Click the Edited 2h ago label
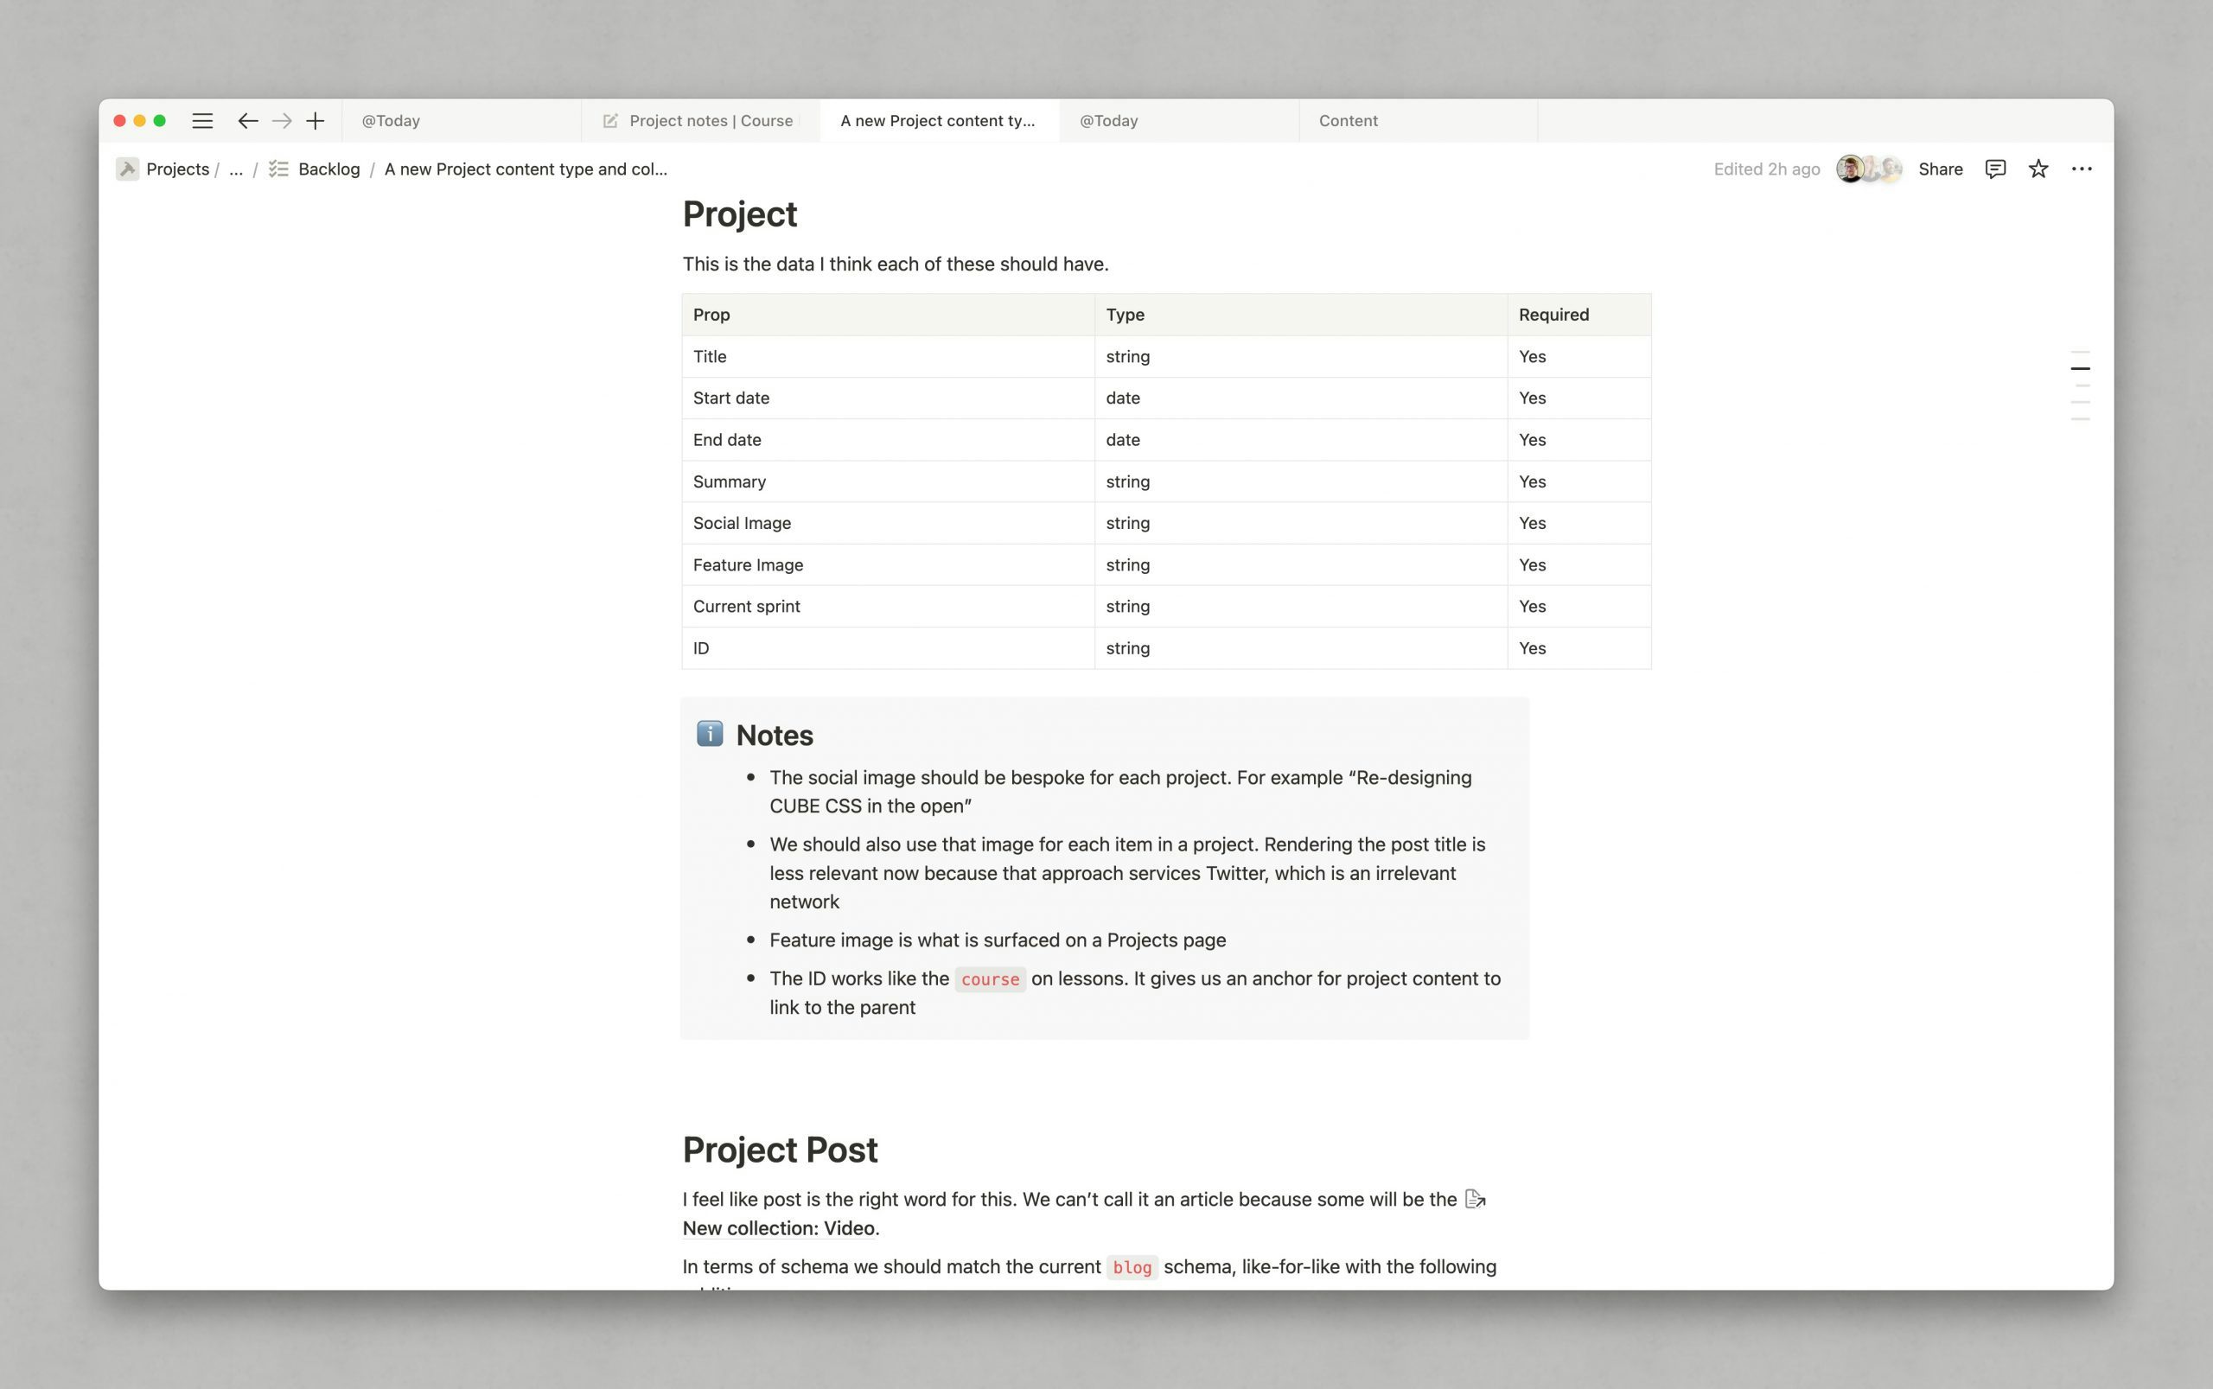The width and height of the screenshot is (2213, 1389). pyautogui.click(x=1767, y=169)
